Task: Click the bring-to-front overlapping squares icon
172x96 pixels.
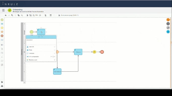Action: tap(19, 15)
